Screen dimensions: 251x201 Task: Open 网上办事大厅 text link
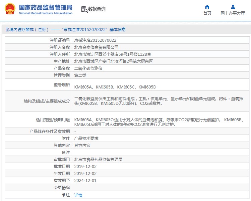[x=233, y=13]
